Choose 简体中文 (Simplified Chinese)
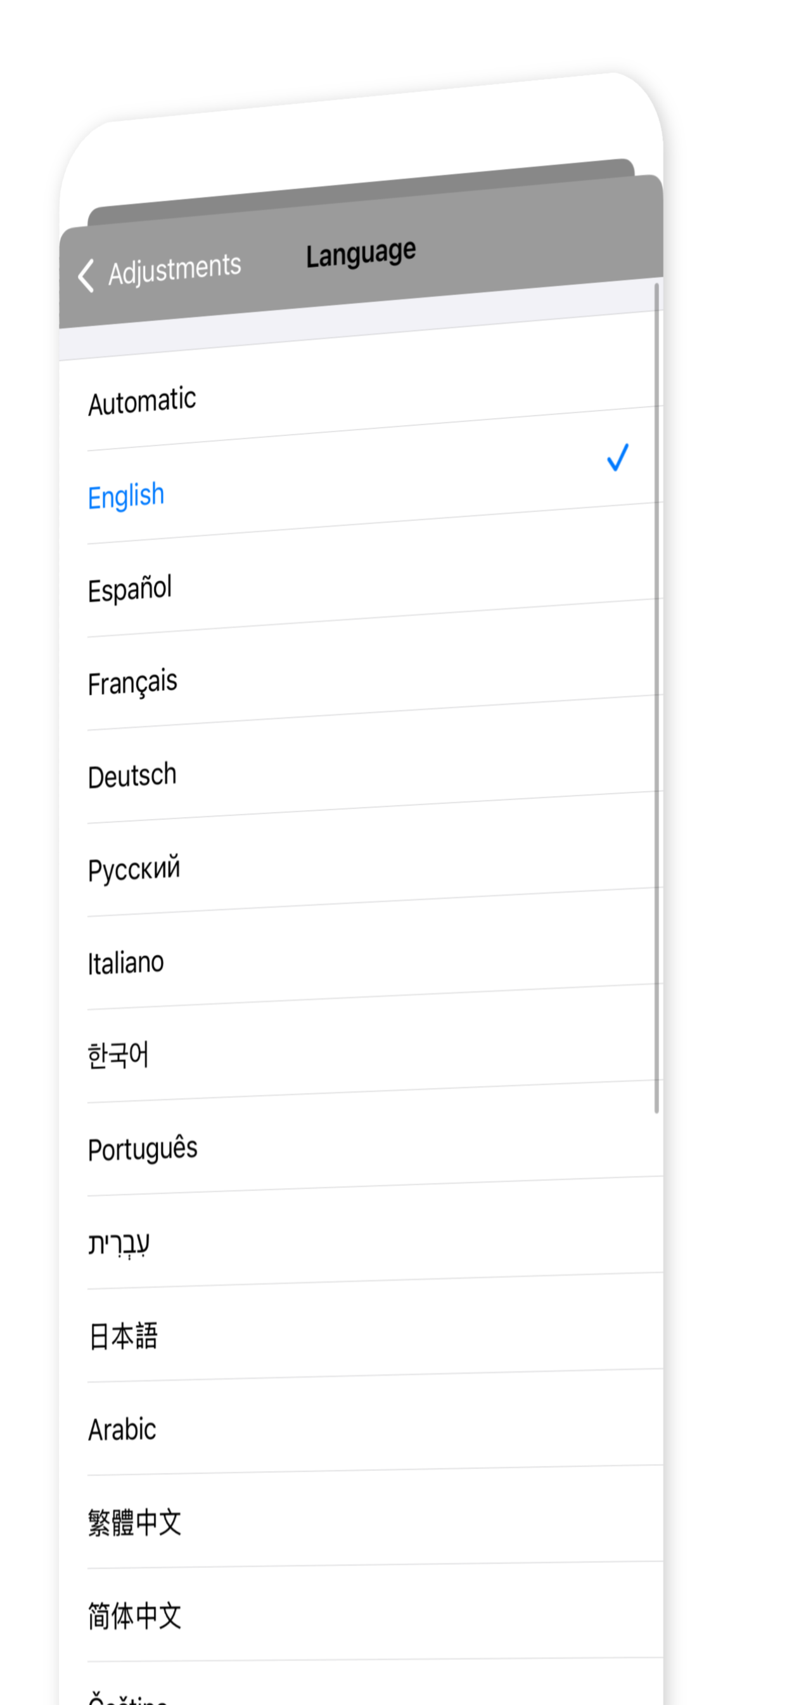787x1705 pixels. pyautogui.click(x=134, y=1616)
